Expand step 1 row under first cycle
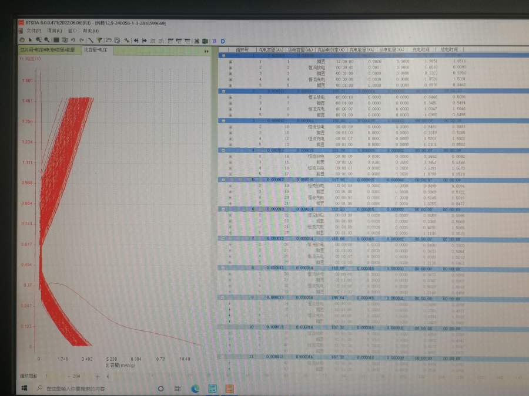The width and height of the screenshot is (529, 396). 230,62
